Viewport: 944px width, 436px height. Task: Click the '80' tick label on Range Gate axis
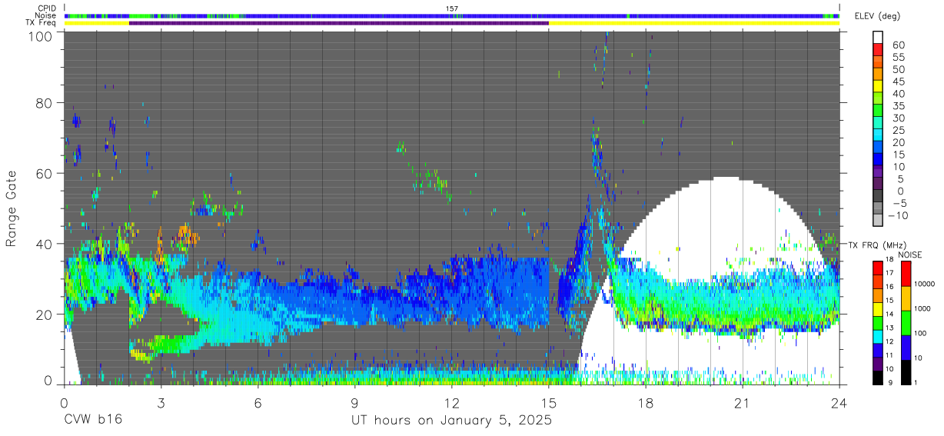(45, 103)
